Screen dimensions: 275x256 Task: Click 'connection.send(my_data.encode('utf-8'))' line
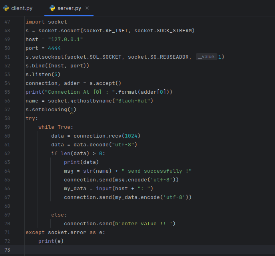click(128, 197)
